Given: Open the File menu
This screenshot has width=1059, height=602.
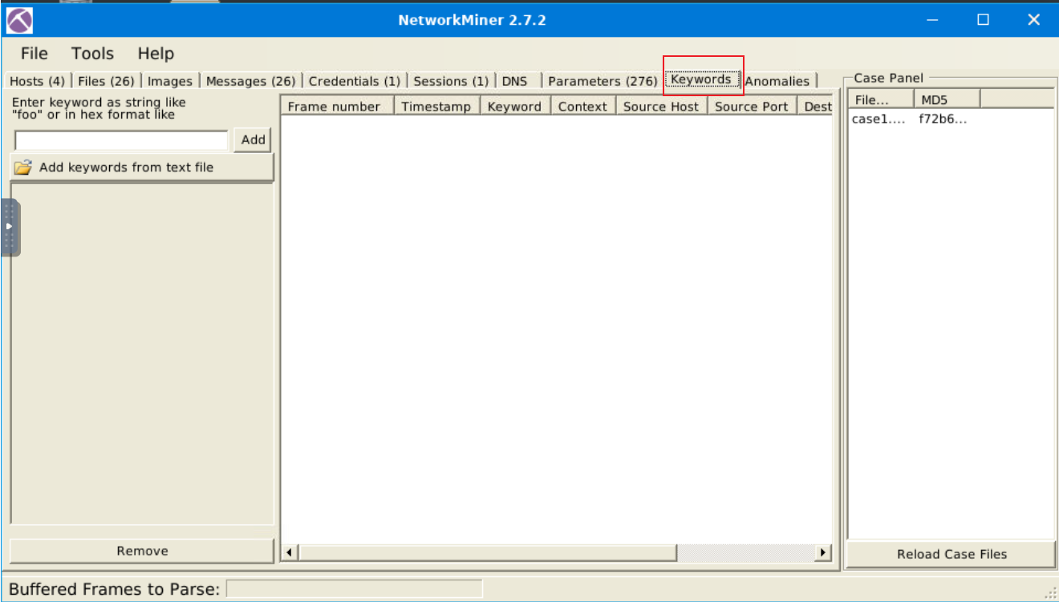Looking at the screenshot, I should coord(34,54).
